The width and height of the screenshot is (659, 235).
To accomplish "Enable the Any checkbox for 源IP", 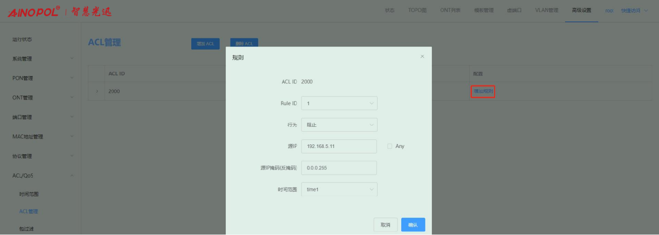I will [389, 146].
